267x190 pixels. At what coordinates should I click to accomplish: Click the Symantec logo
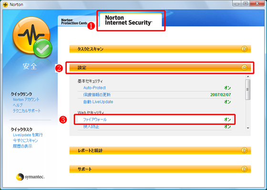[x=31, y=177]
